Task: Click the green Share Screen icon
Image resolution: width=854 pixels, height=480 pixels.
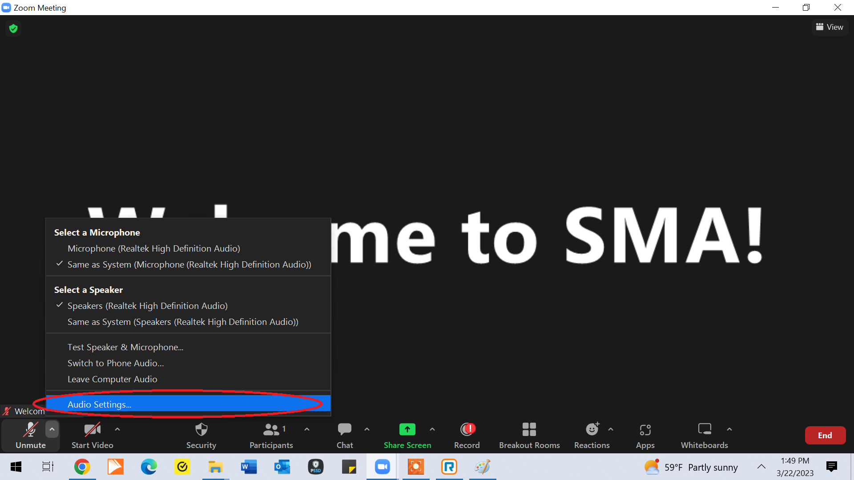Action: point(407,429)
